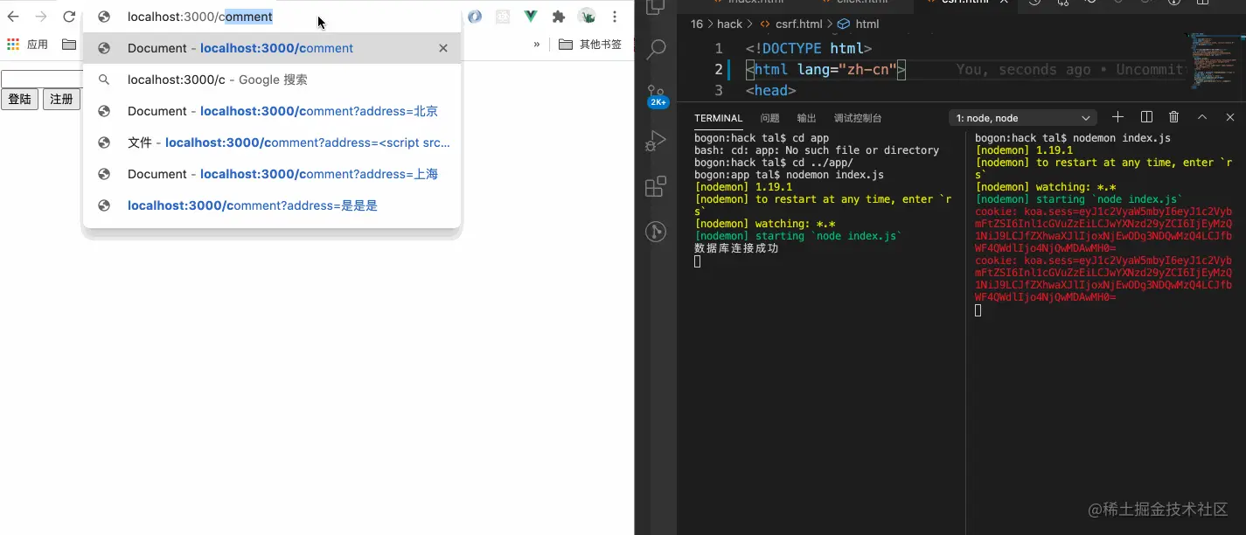The width and height of the screenshot is (1246, 535).
Task: Close the terminal panel with X
Action: click(x=1230, y=117)
